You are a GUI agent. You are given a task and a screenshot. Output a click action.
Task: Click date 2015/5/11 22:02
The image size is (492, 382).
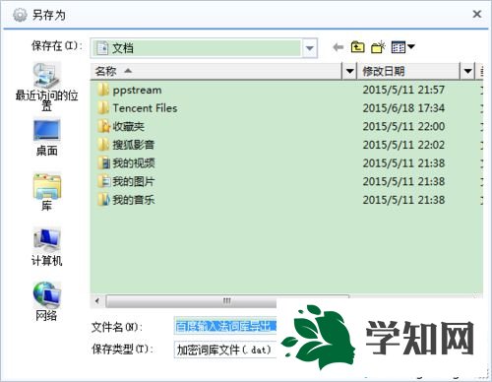pos(403,145)
